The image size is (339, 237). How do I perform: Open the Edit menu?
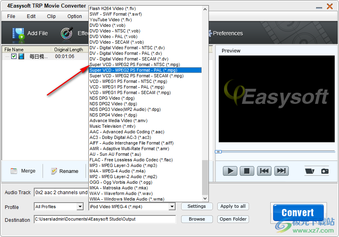pyautogui.click(x=31, y=16)
